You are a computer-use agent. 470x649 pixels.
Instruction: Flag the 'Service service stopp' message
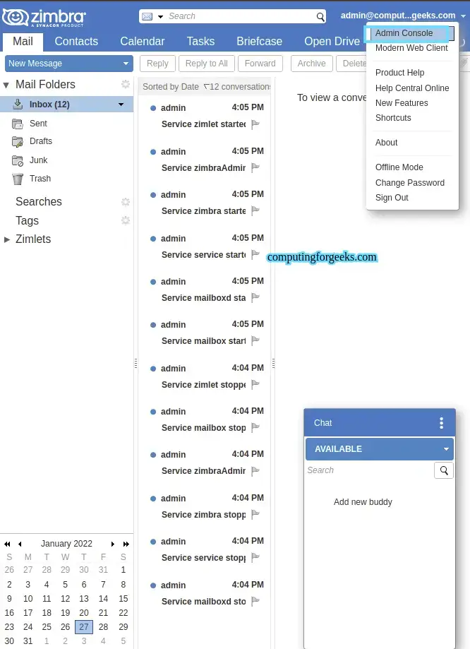point(255,557)
